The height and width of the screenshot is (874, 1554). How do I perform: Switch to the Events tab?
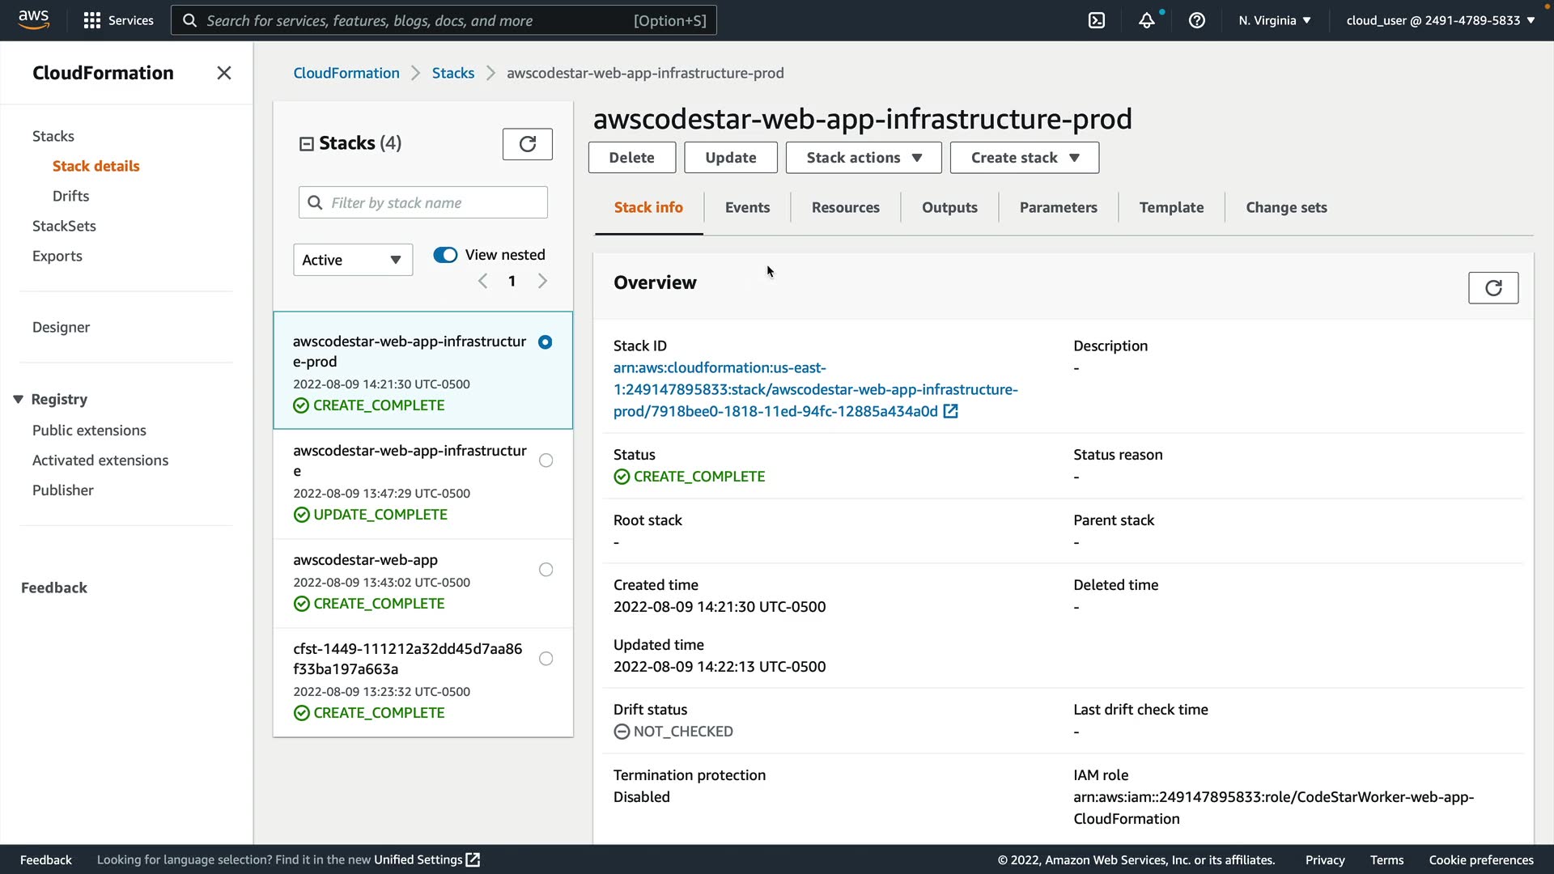(x=746, y=207)
